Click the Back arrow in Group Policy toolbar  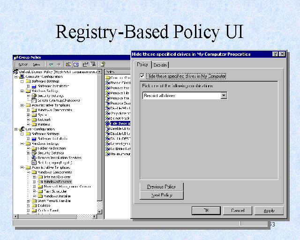(x=51, y=64)
